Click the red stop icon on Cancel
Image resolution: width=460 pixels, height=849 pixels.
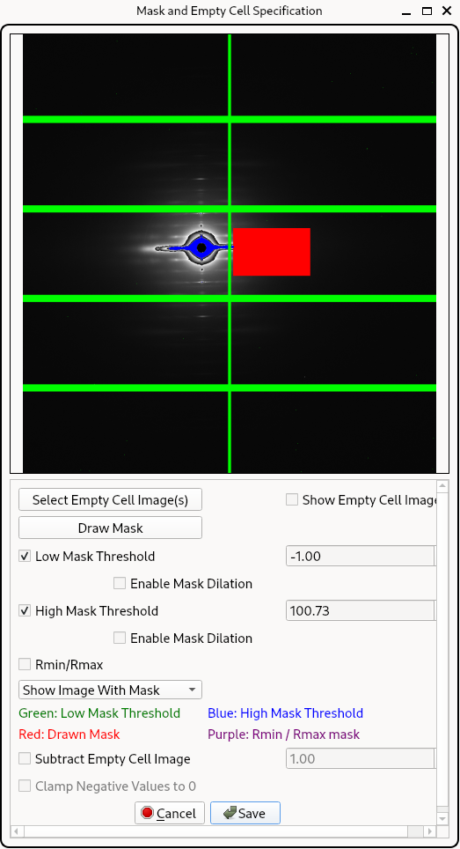click(147, 813)
